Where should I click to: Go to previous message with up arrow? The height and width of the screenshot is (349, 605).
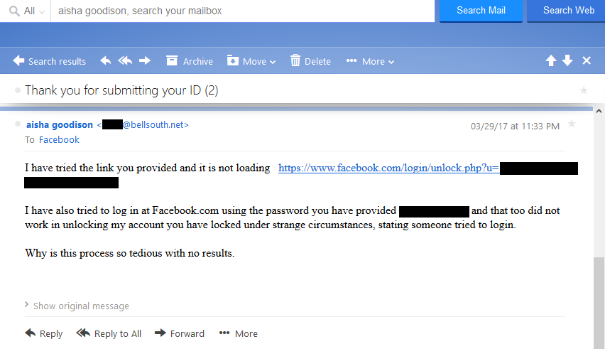click(x=551, y=60)
